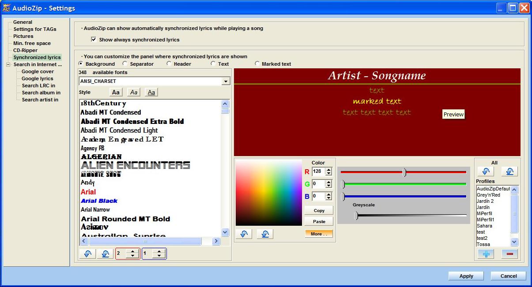Choose the Marked text radio option
Screen dimensions: 532x287
coord(257,64)
